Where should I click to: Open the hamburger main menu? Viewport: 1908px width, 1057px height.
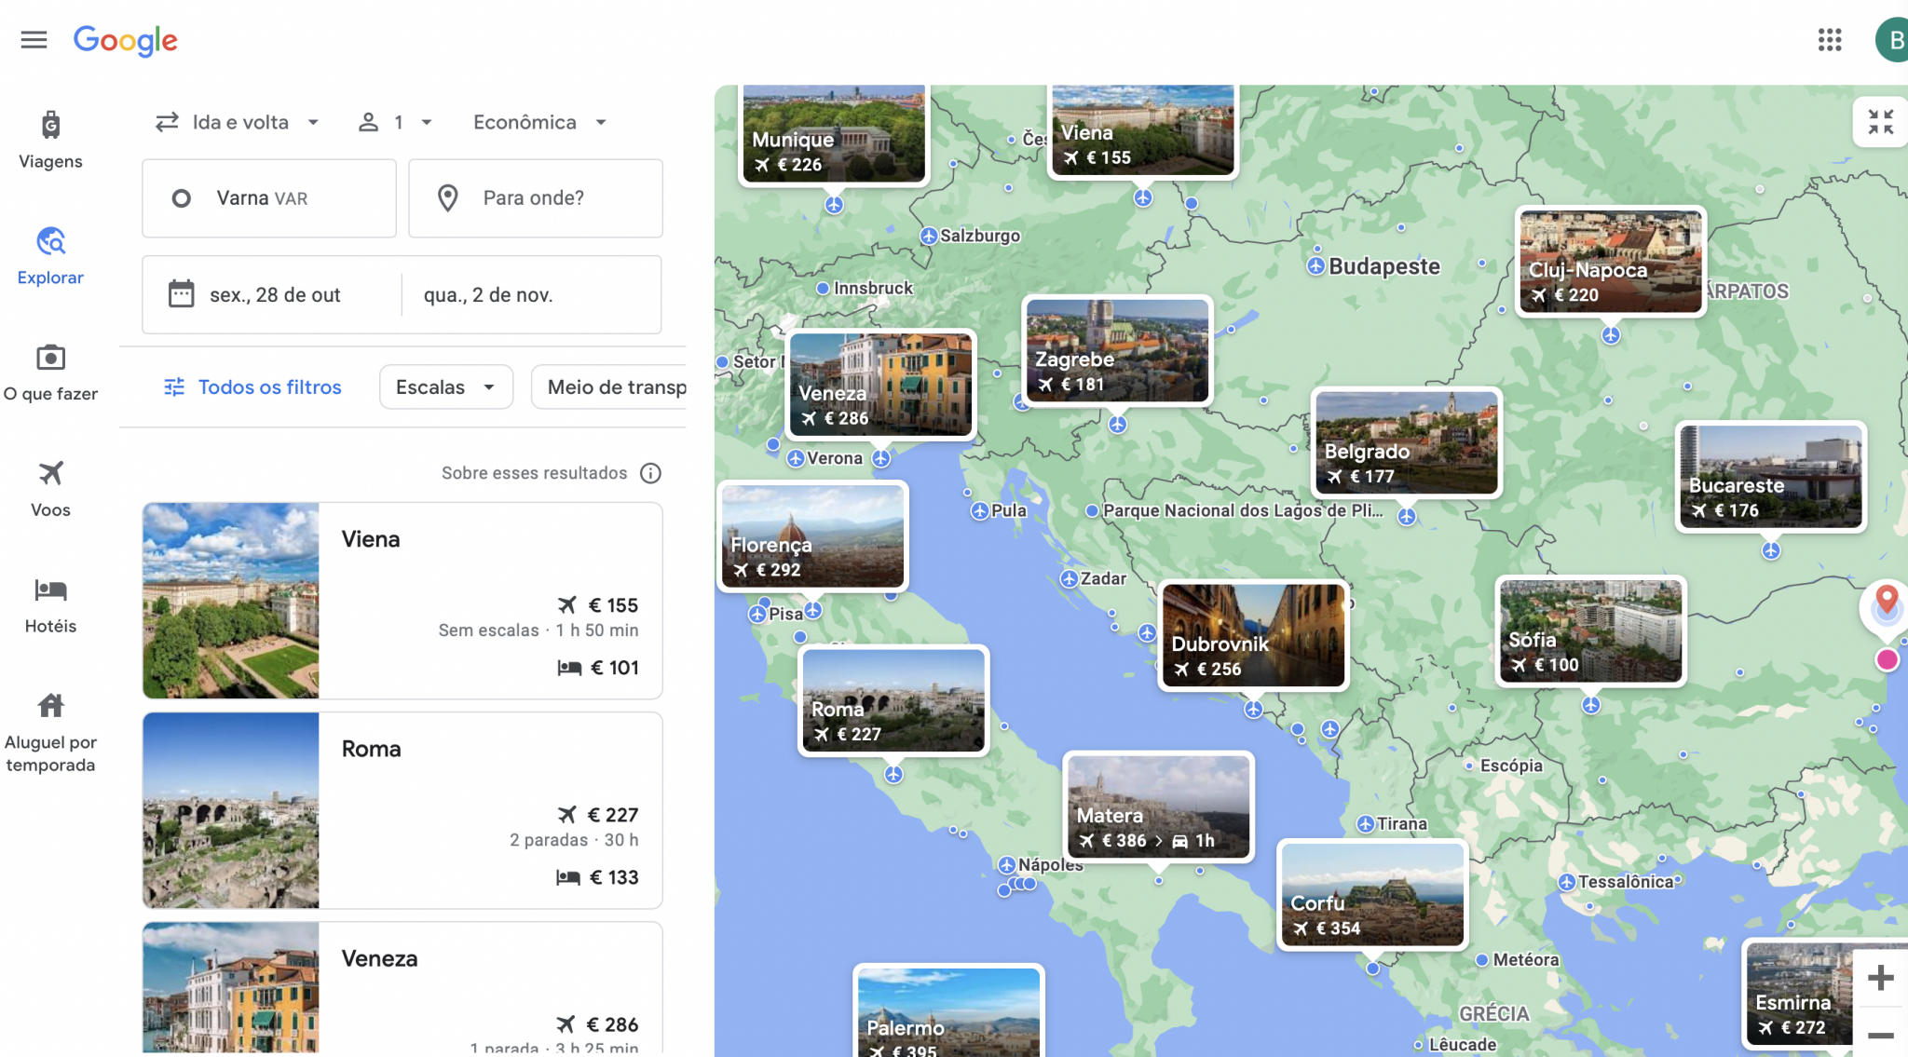click(x=34, y=40)
